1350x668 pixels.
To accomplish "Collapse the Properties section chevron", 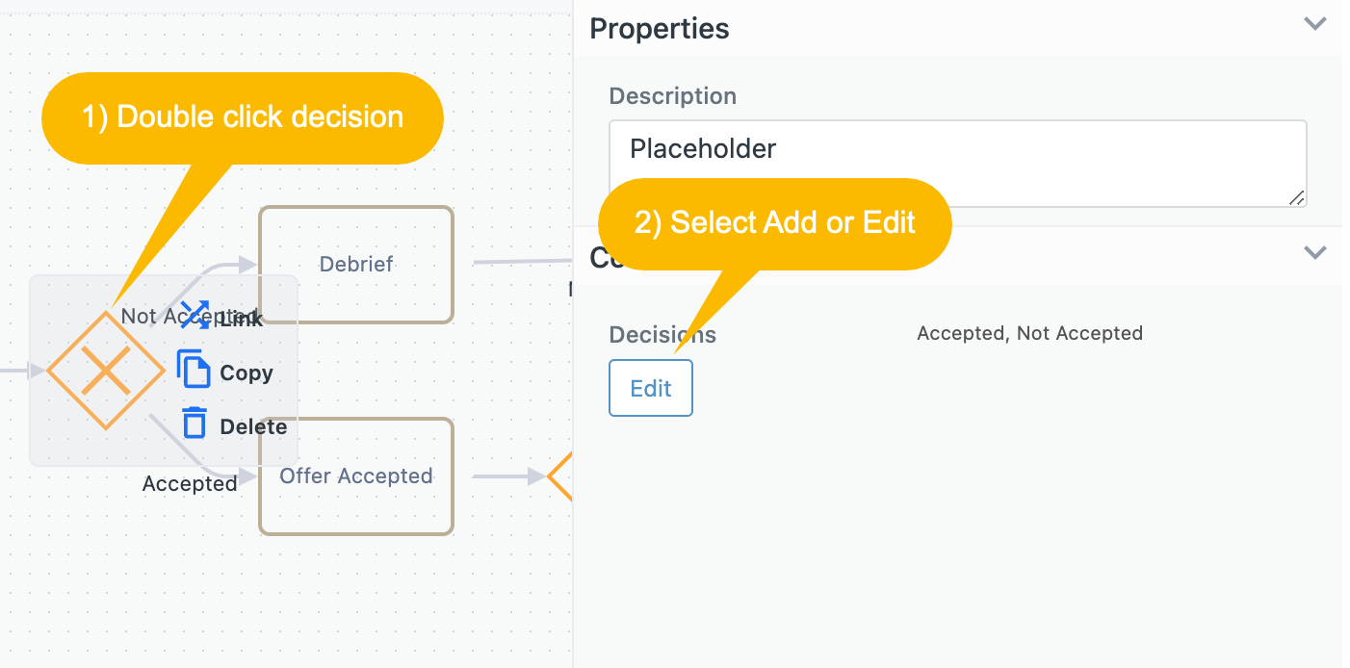I will point(1315,24).
